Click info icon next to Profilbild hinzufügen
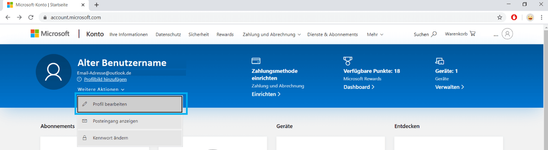 (80, 80)
